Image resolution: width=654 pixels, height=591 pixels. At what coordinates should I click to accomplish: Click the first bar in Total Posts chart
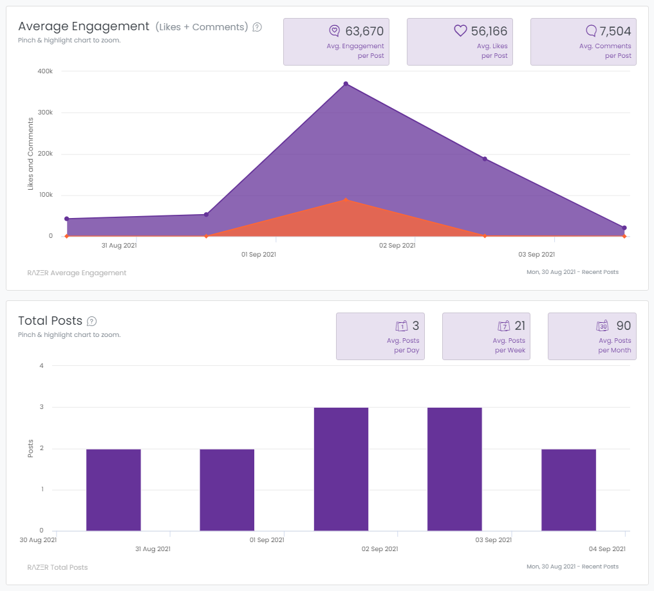[113, 490]
